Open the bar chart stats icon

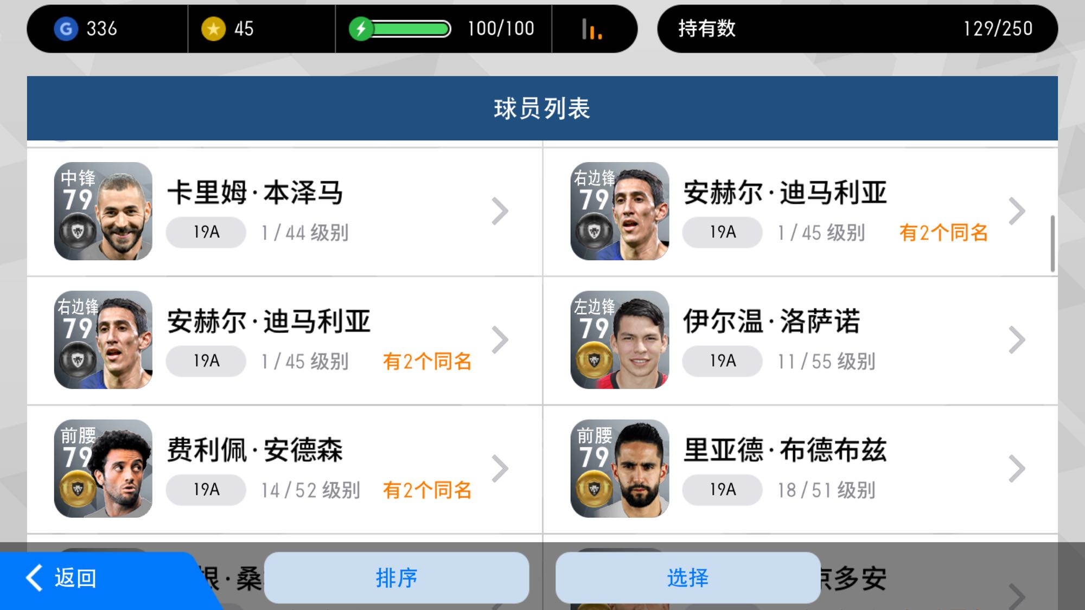pyautogui.click(x=592, y=29)
